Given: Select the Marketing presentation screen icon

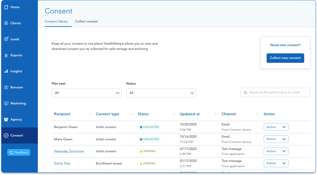Looking at the screenshot, I should [x=6, y=103].
